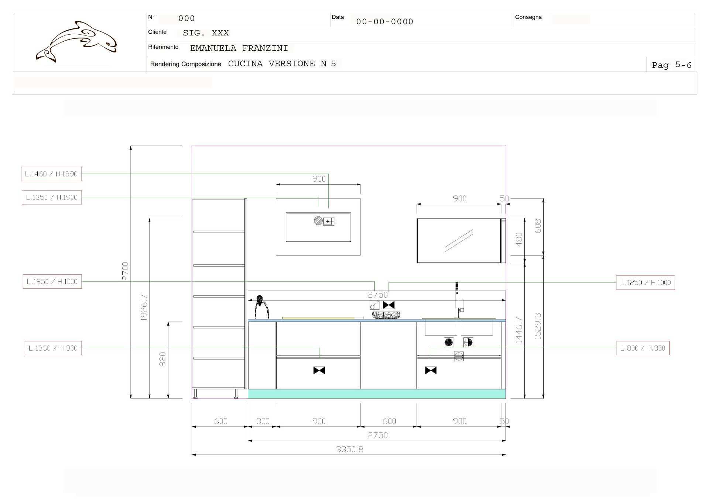Viewport: 709px width, 500px height.
Task: Select the L.800 / H.300 annotation box
Action: [643, 348]
